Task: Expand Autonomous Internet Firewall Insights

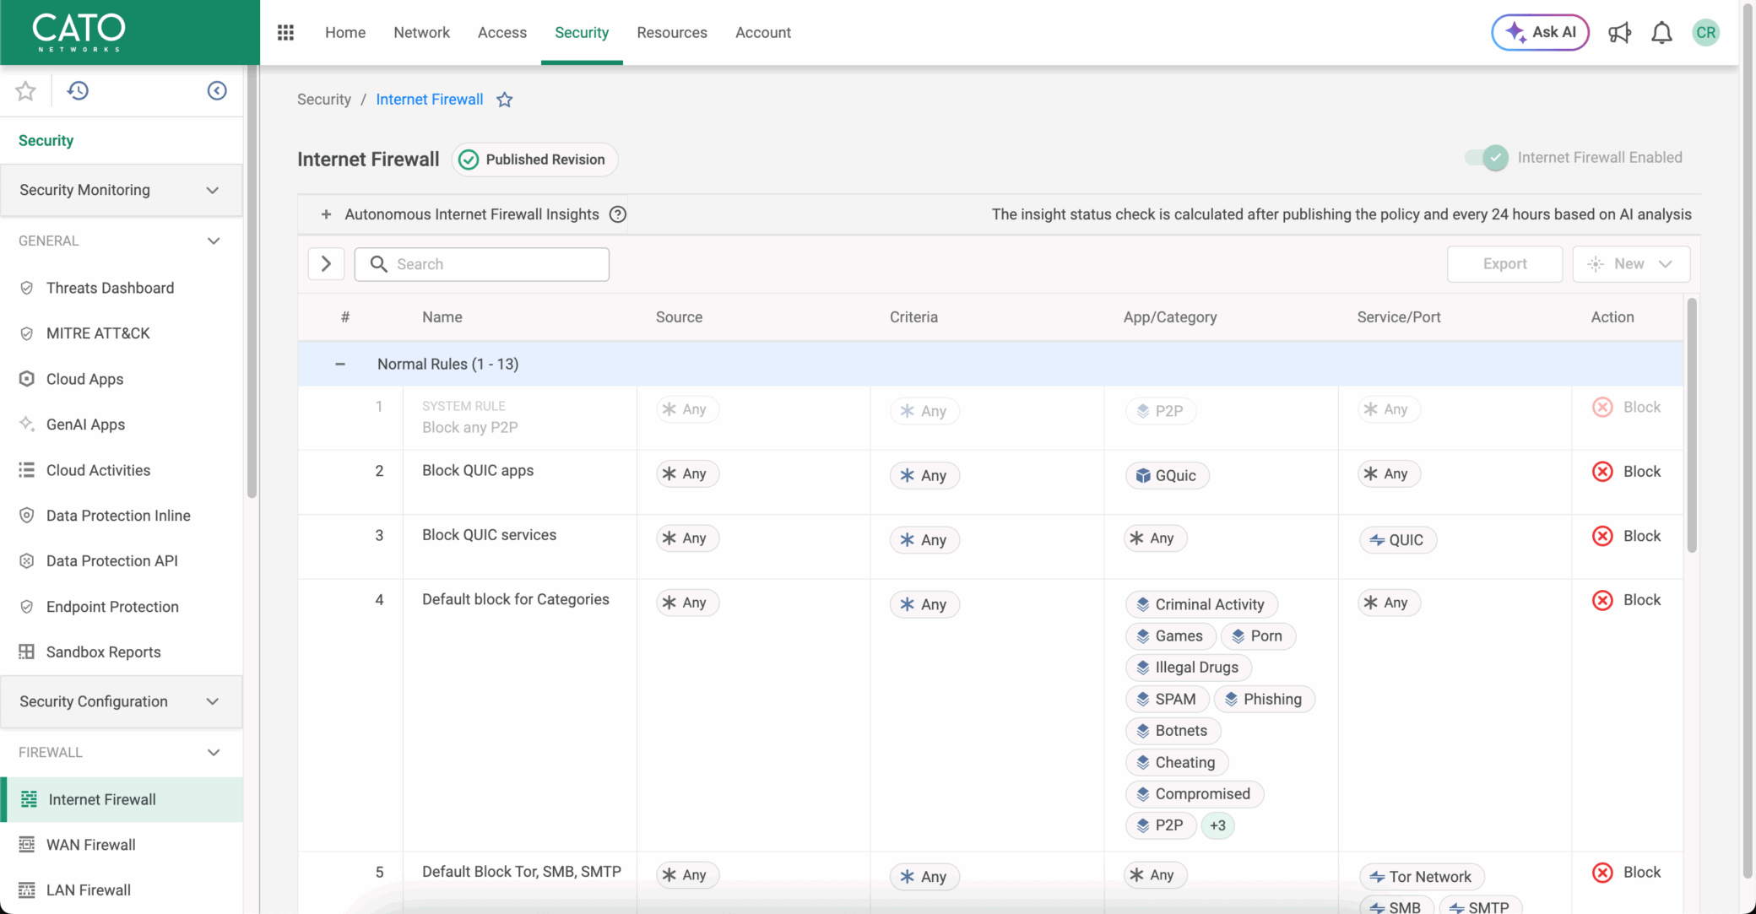Action: coord(326,214)
